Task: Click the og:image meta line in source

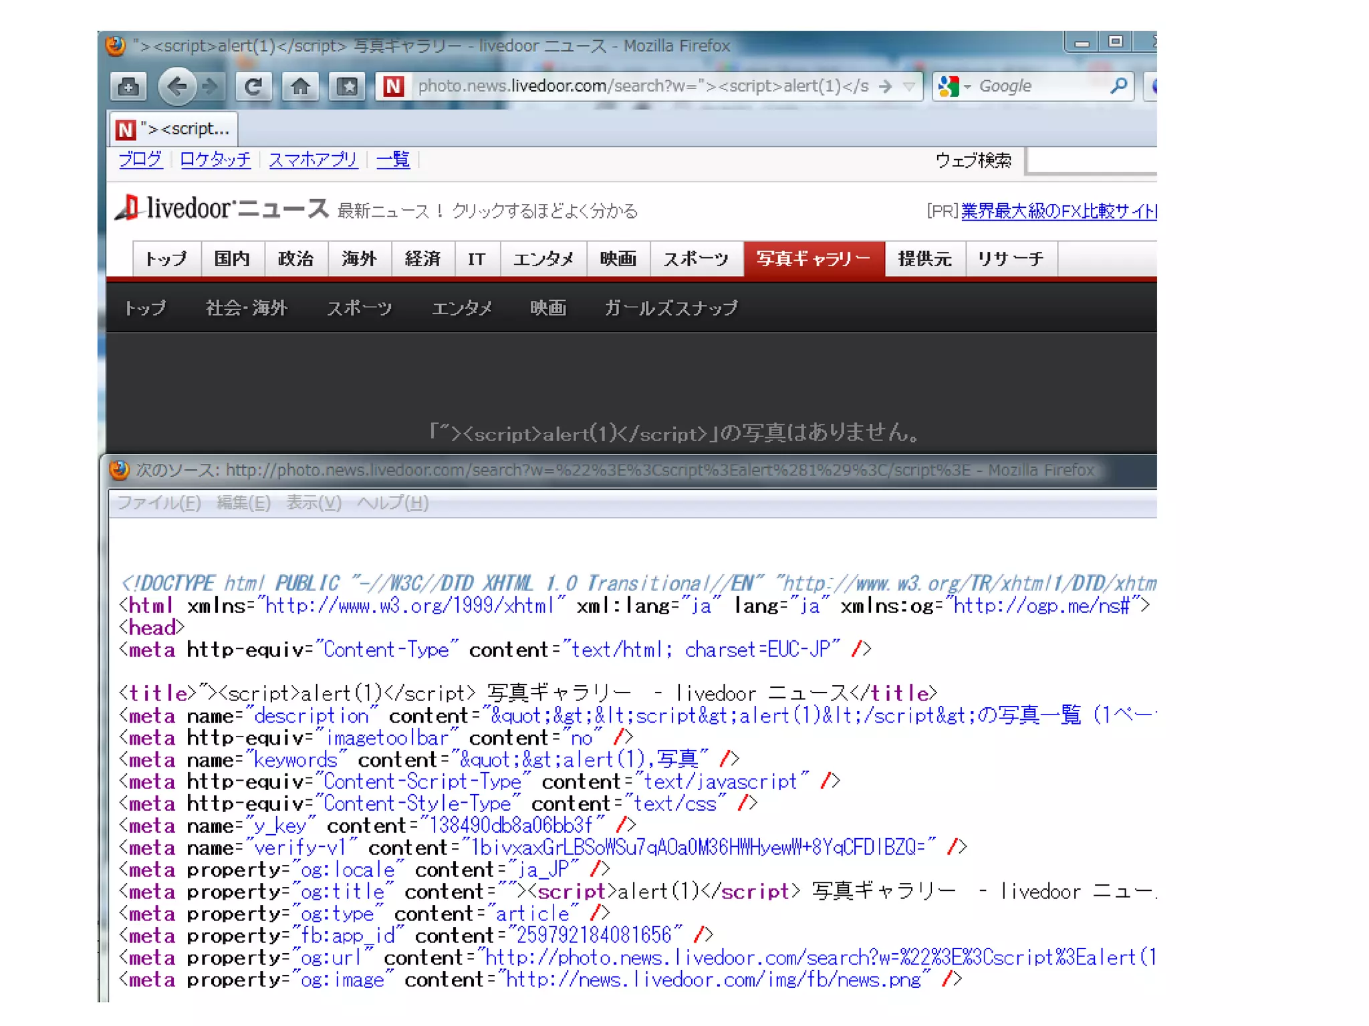Action: click(x=540, y=980)
